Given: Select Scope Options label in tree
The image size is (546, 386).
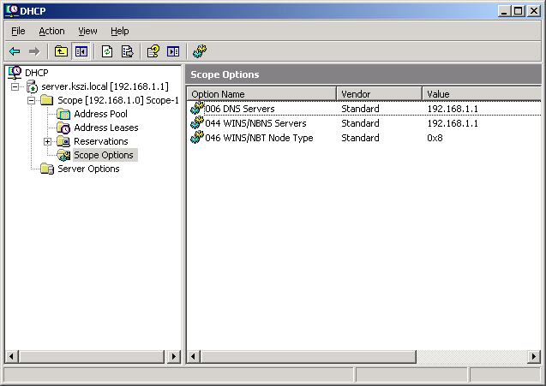Looking at the screenshot, I should click(105, 155).
